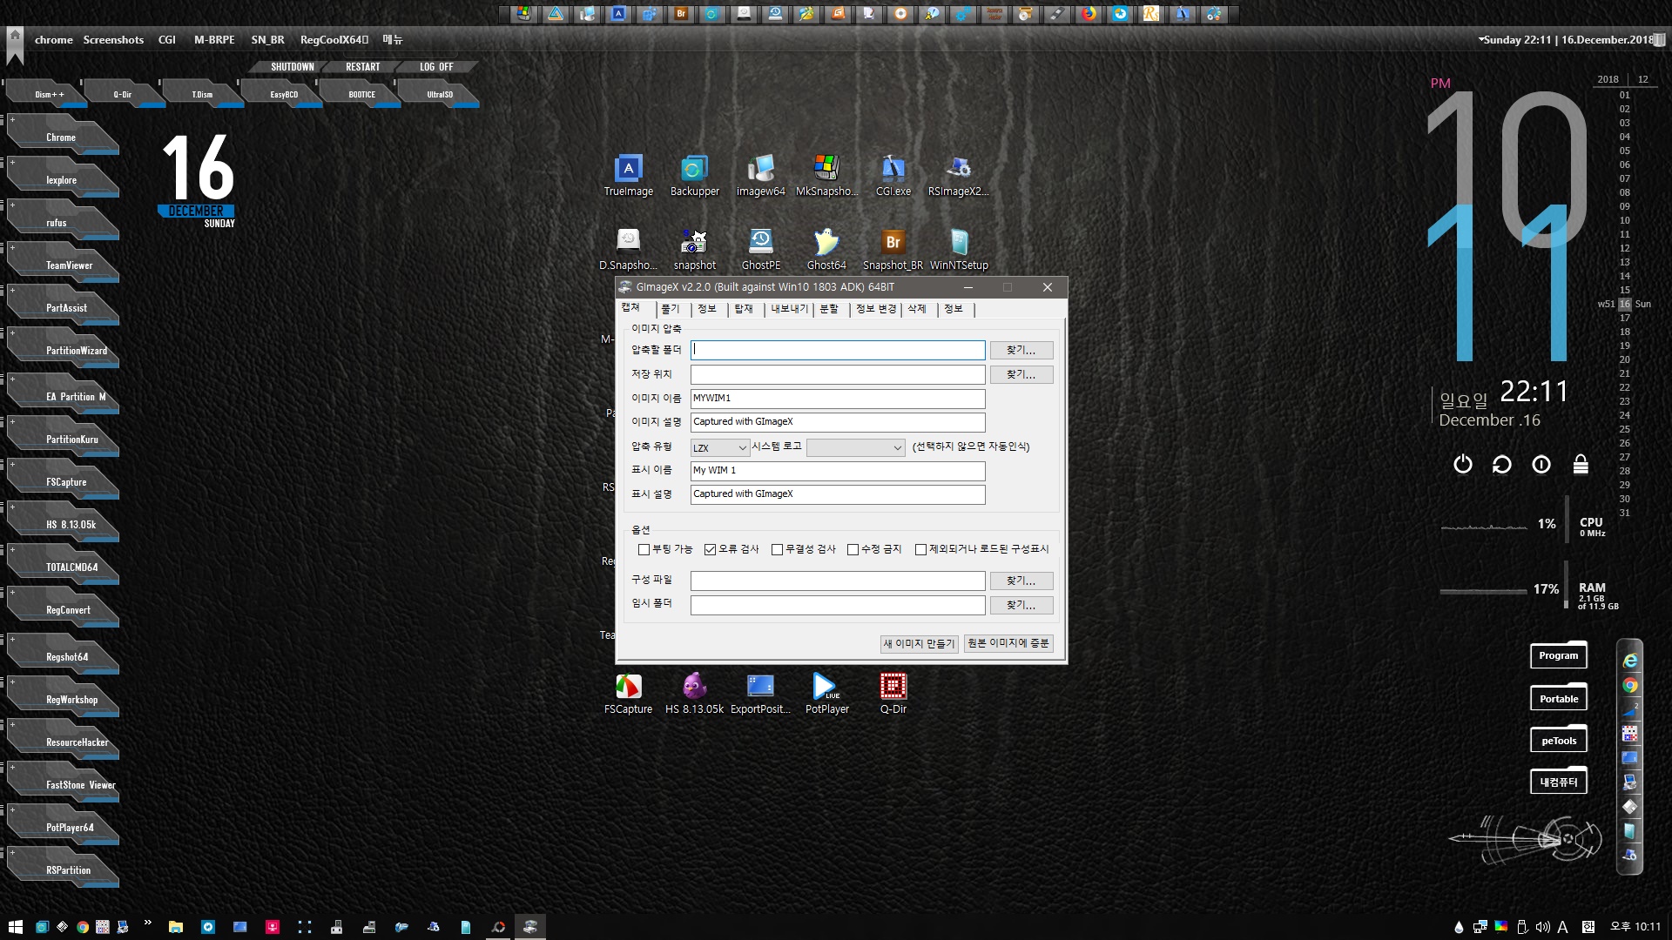Open Snapshot_BR desktop icon
The image size is (1672, 940).
point(893,249)
